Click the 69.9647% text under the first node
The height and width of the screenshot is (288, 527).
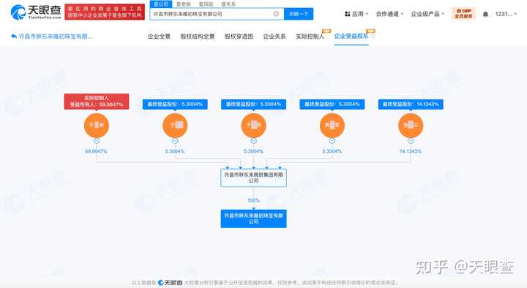click(96, 151)
